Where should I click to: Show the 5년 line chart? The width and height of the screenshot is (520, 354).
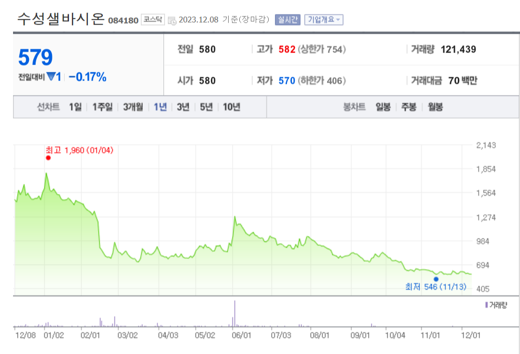point(206,107)
